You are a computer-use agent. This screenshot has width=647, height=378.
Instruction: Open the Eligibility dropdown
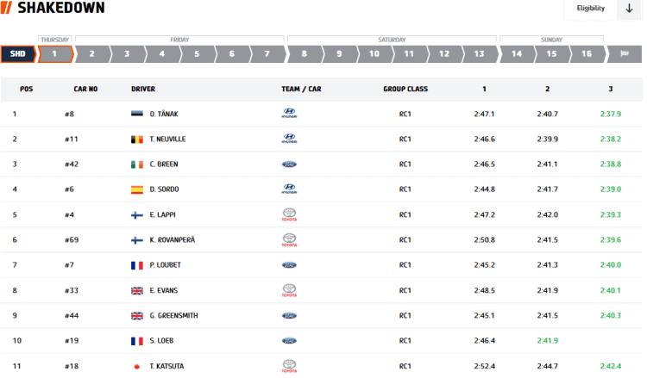click(591, 9)
